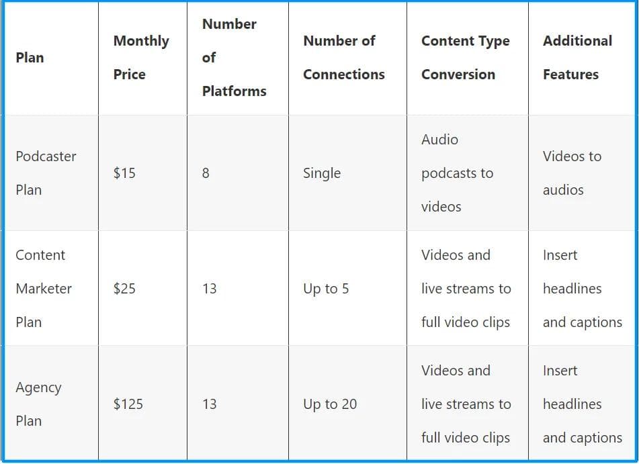The width and height of the screenshot is (639, 464).
Task: Select the Content Type Conversion header
Action: pos(465,58)
